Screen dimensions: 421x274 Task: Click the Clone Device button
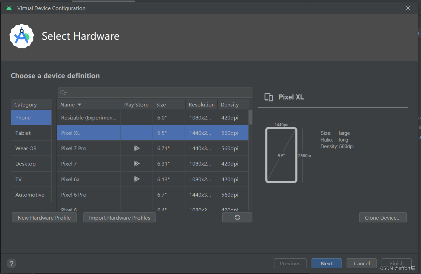coord(383,218)
